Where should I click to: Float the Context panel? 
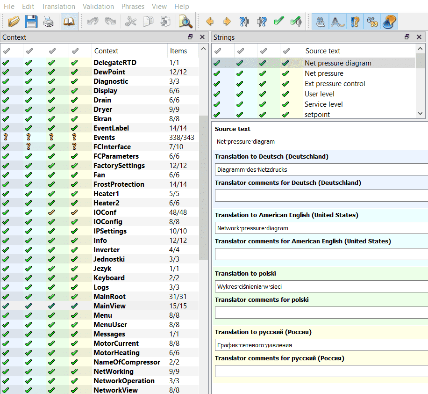point(190,37)
